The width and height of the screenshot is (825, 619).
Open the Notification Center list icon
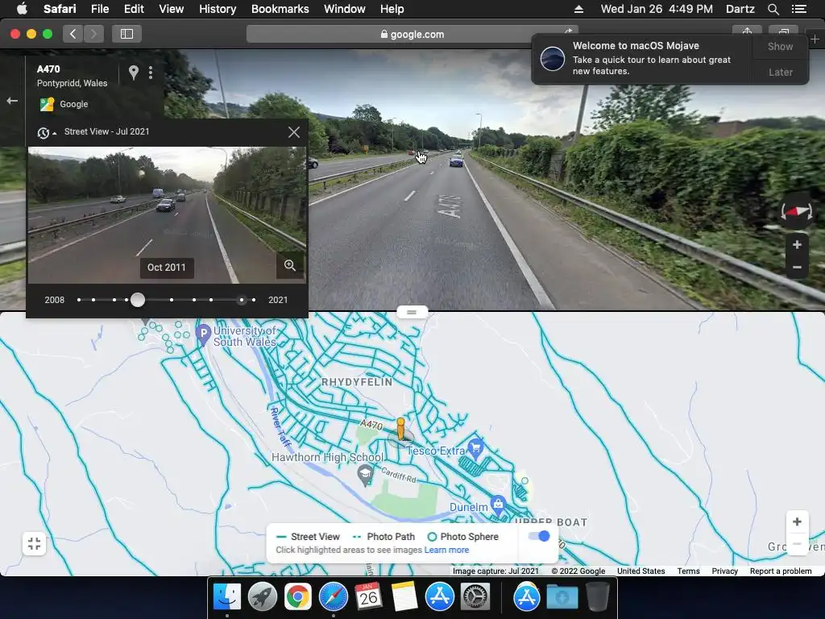click(x=798, y=9)
